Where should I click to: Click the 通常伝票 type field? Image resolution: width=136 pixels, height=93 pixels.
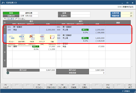tap(29, 13)
